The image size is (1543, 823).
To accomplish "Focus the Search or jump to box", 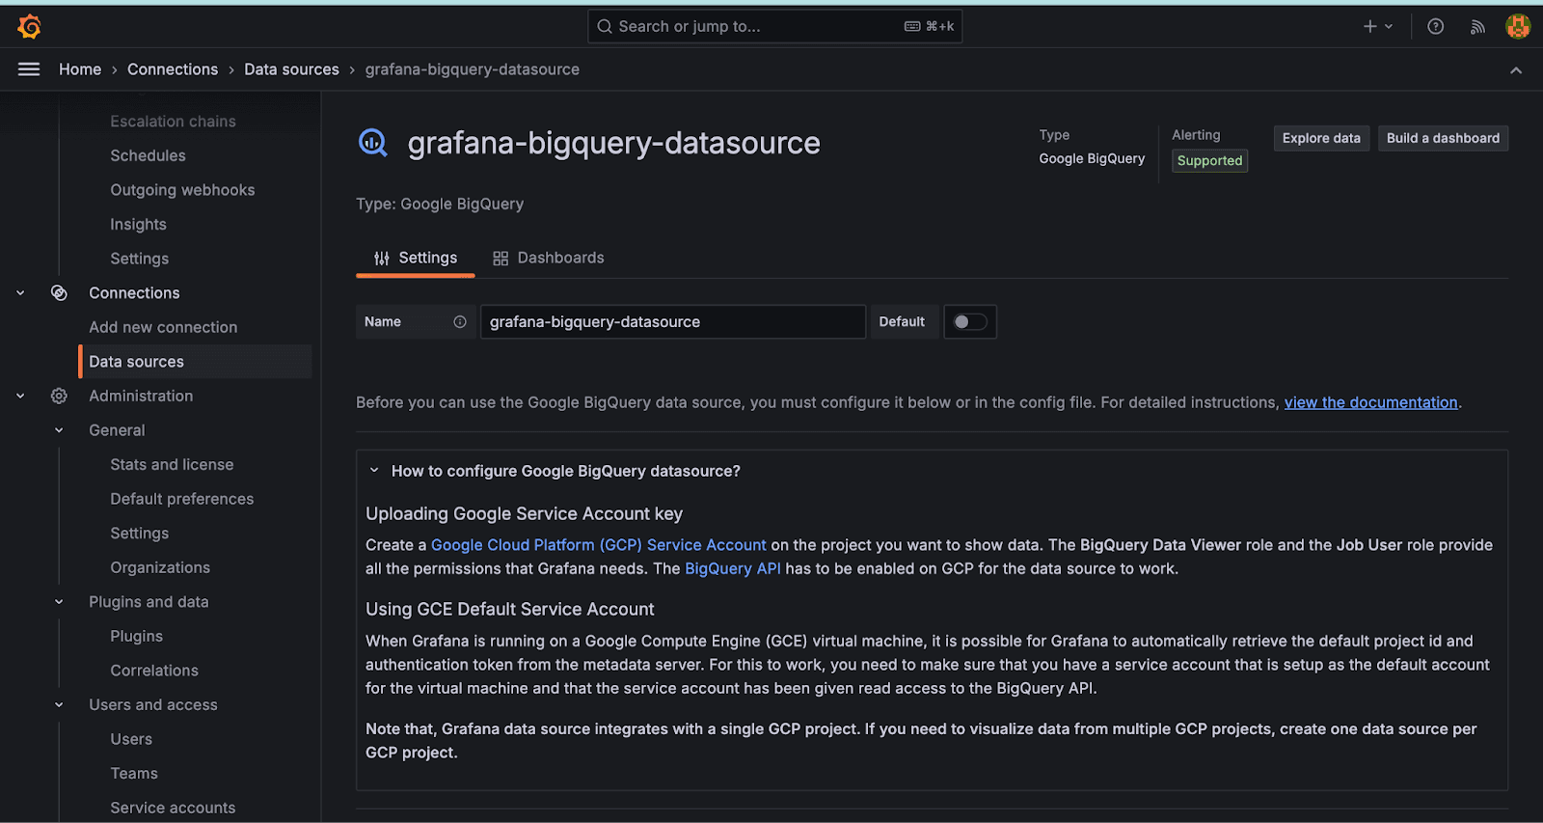I will pos(775,27).
